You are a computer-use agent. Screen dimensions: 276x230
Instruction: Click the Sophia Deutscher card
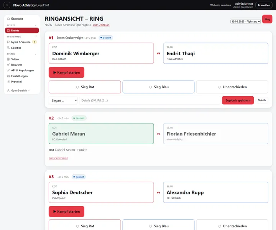coord(101,192)
